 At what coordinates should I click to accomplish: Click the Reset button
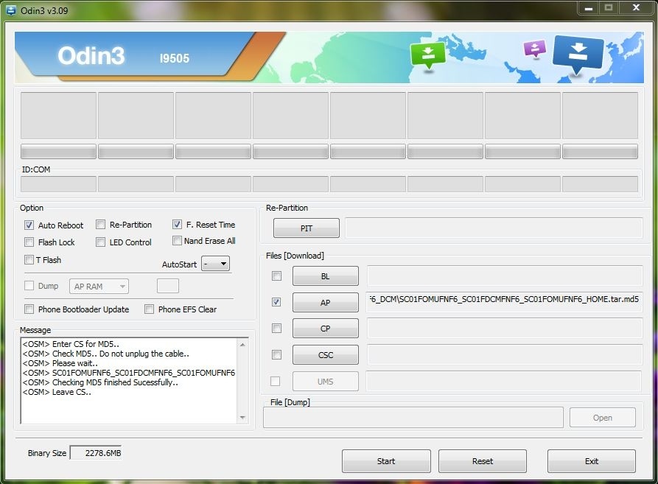(483, 461)
